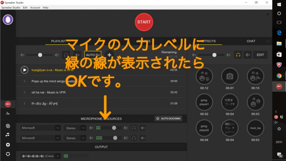The image size is (286, 161).
Task: Adjust first microphone volume slider
Action: point(114,128)
